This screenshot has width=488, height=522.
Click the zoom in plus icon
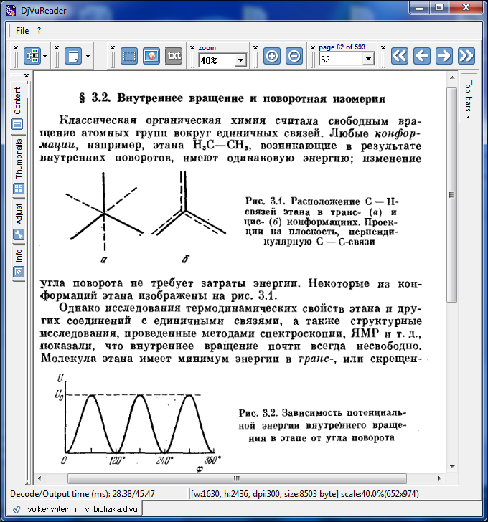272,56
